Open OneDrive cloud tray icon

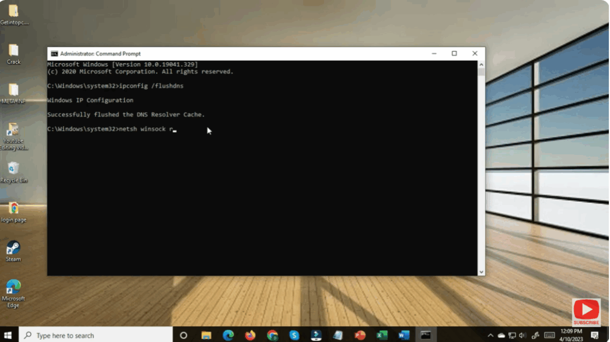(x=502, y=335)
